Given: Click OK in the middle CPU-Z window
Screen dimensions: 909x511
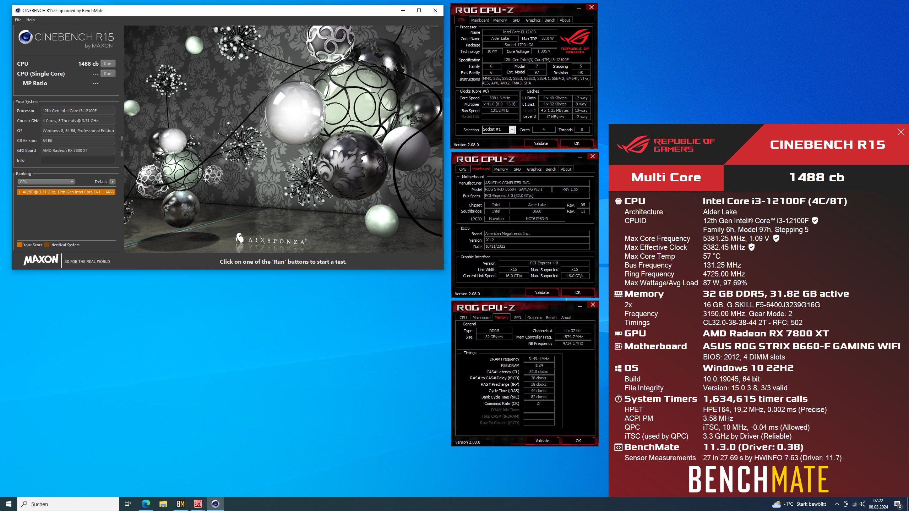Looking at the screenshot, I should coord(578,292).
